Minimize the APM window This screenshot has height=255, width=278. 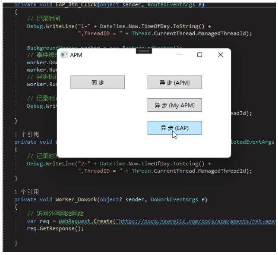pos(179,55)
